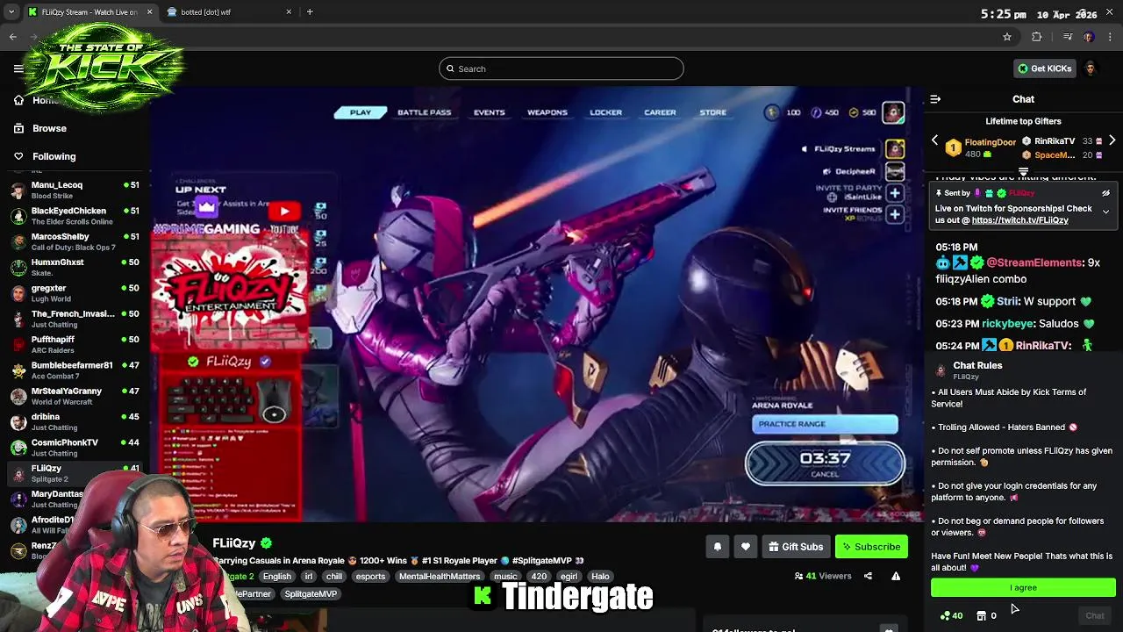Open the Following section in sidebar

[x=54, y=156]
